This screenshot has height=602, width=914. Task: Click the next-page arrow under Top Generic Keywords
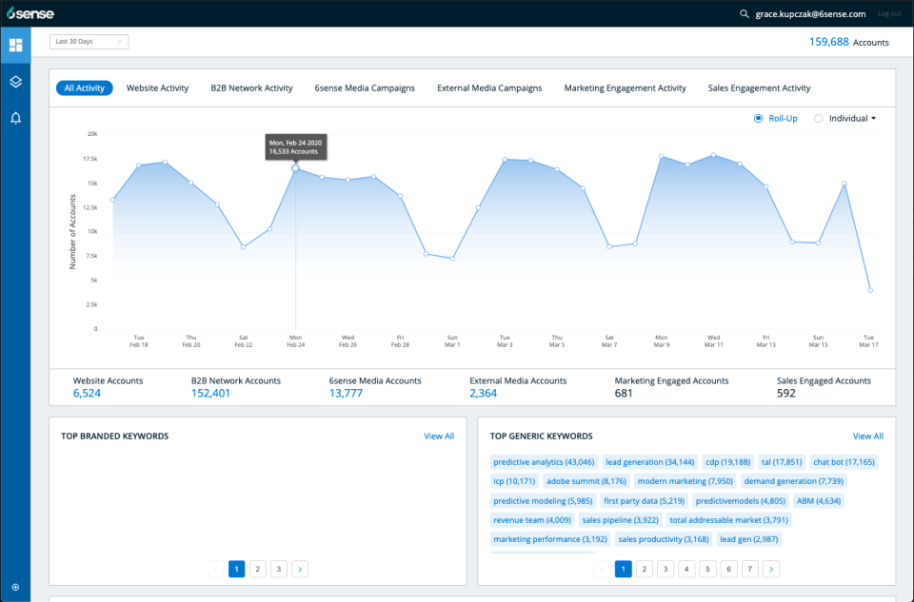pos(770,568)
